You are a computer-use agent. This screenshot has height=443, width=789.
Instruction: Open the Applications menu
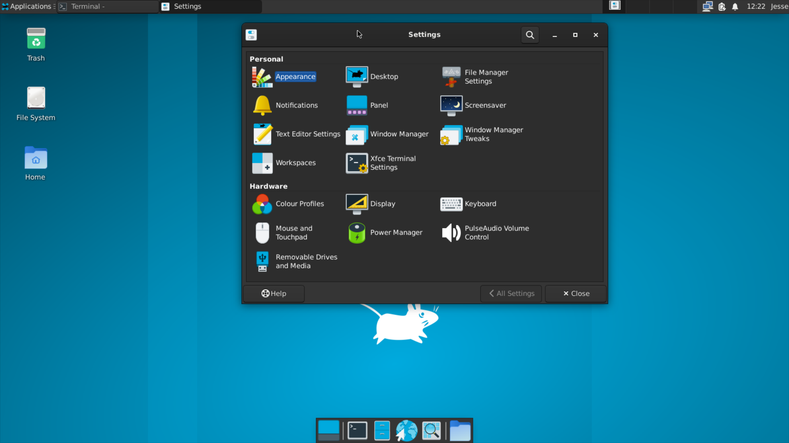pyautogui.click(x=27, y=6)
